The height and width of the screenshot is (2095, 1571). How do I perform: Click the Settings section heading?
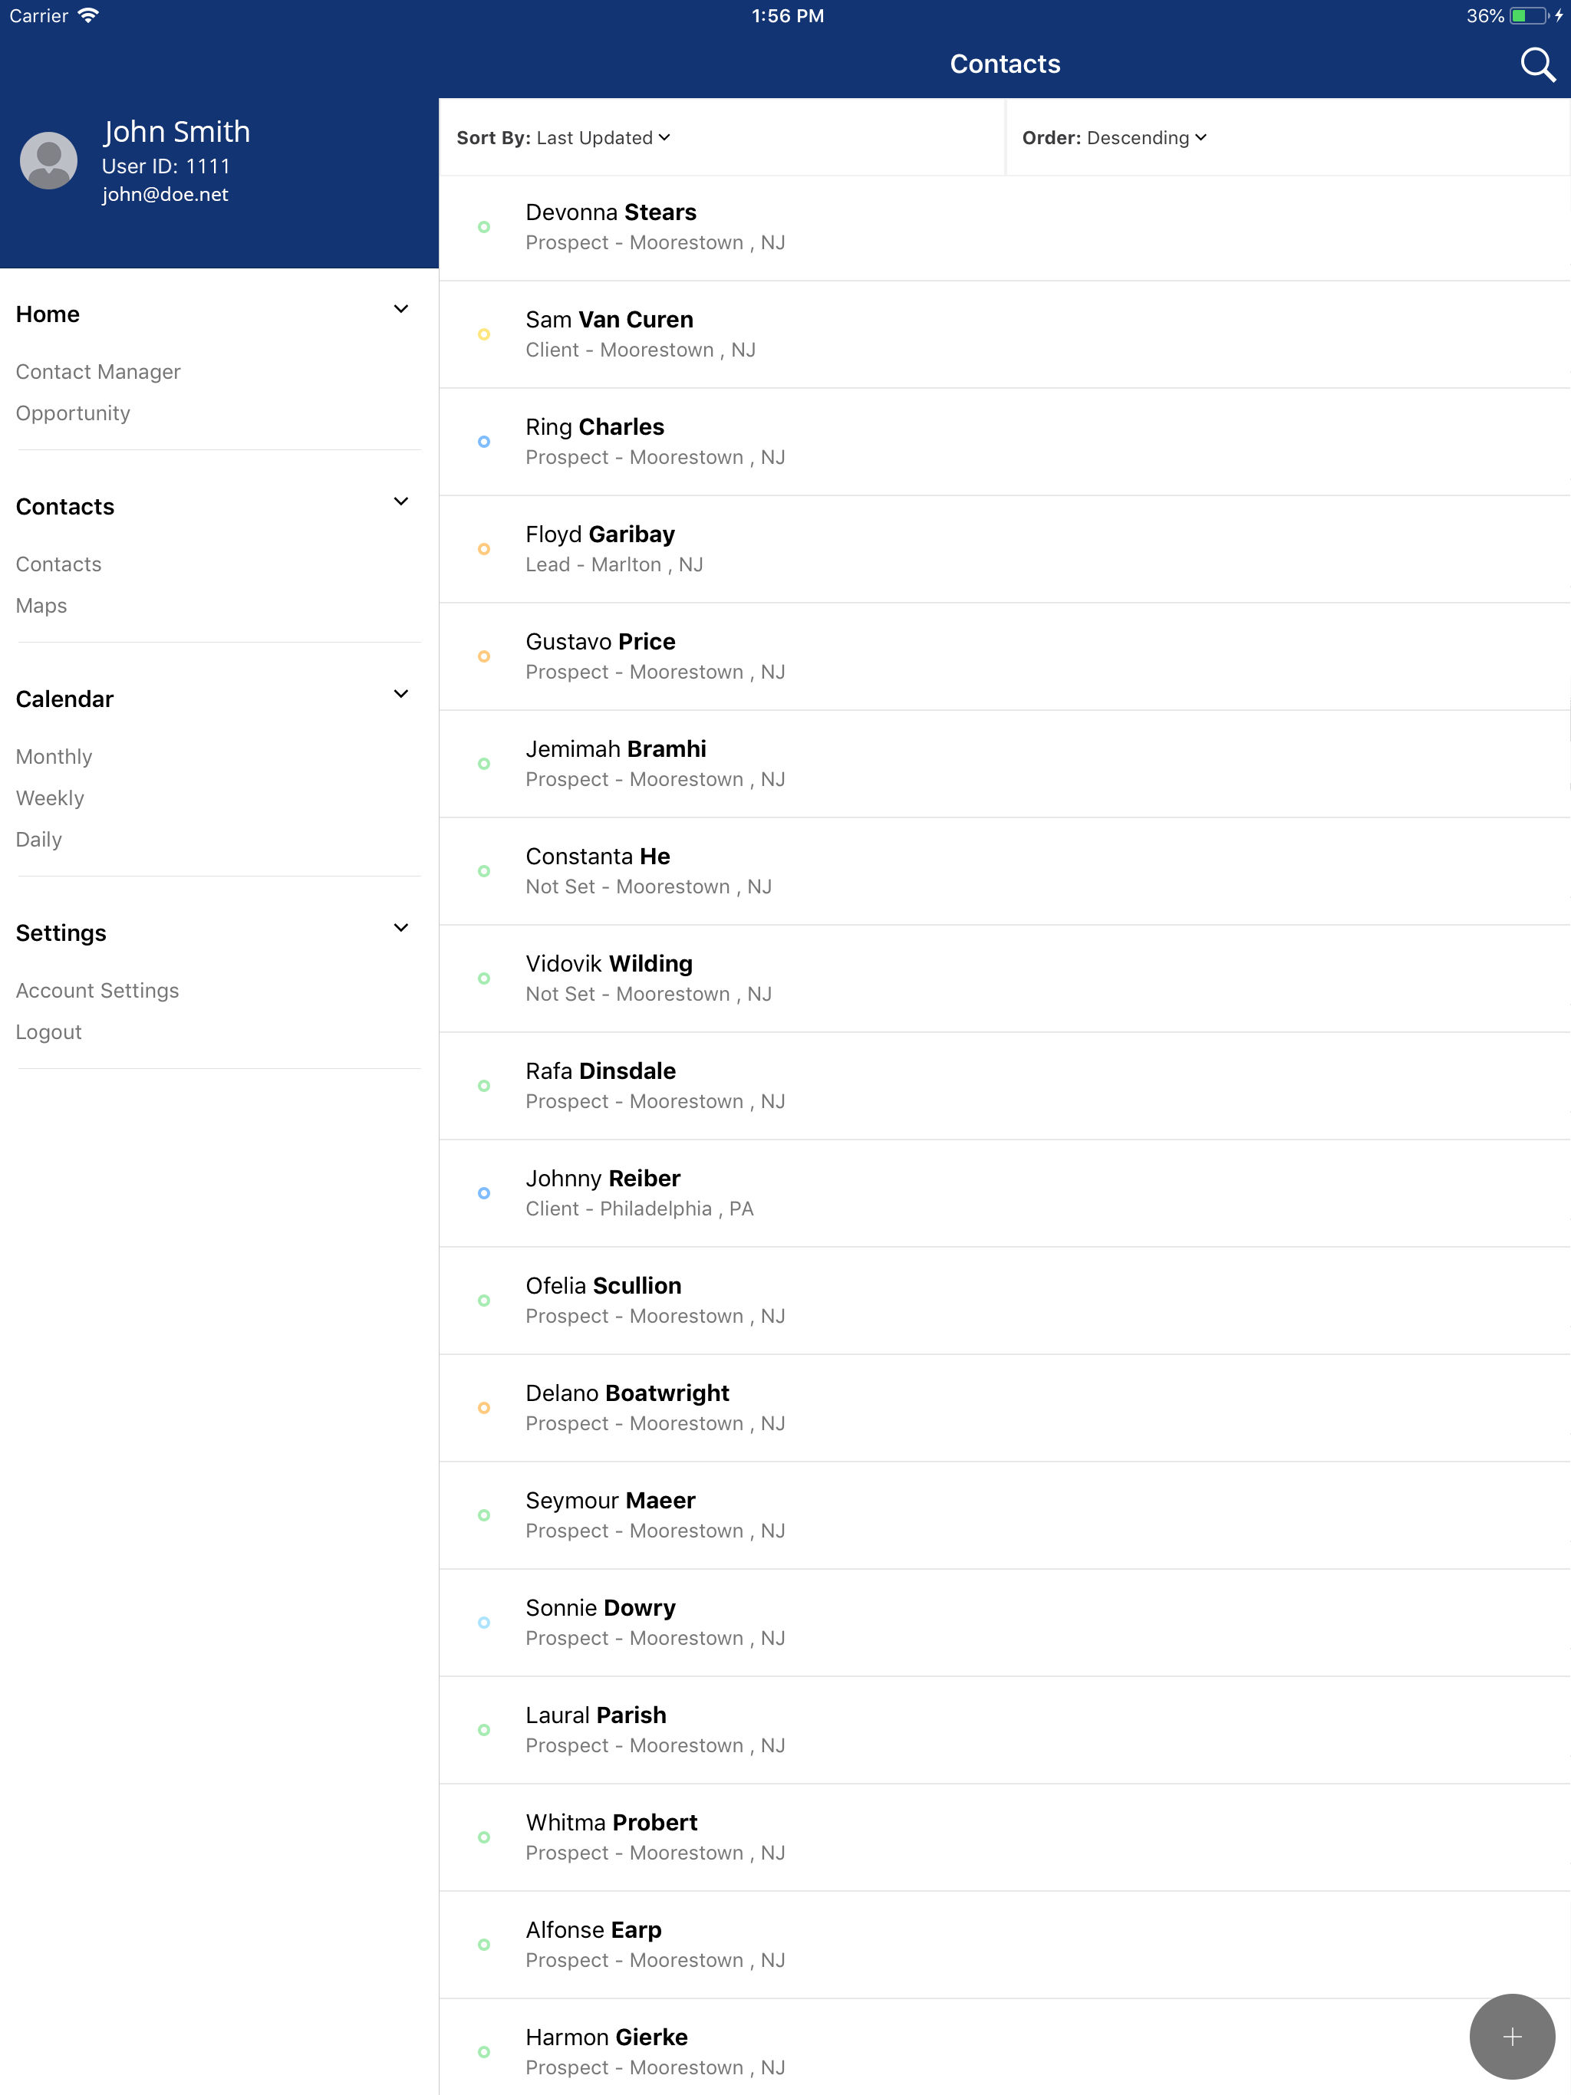[61, 933]
